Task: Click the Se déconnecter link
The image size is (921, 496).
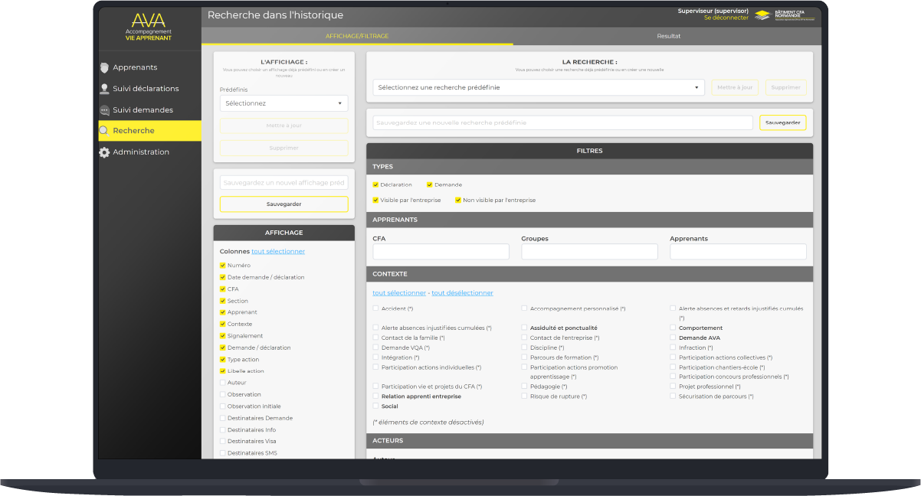Action: (x=726, y=18)
